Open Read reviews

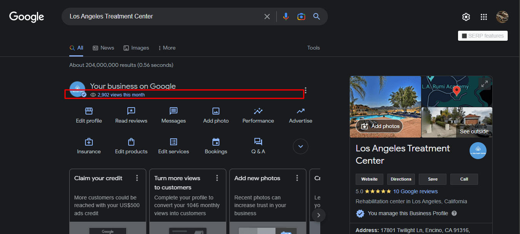pos(131,115)
